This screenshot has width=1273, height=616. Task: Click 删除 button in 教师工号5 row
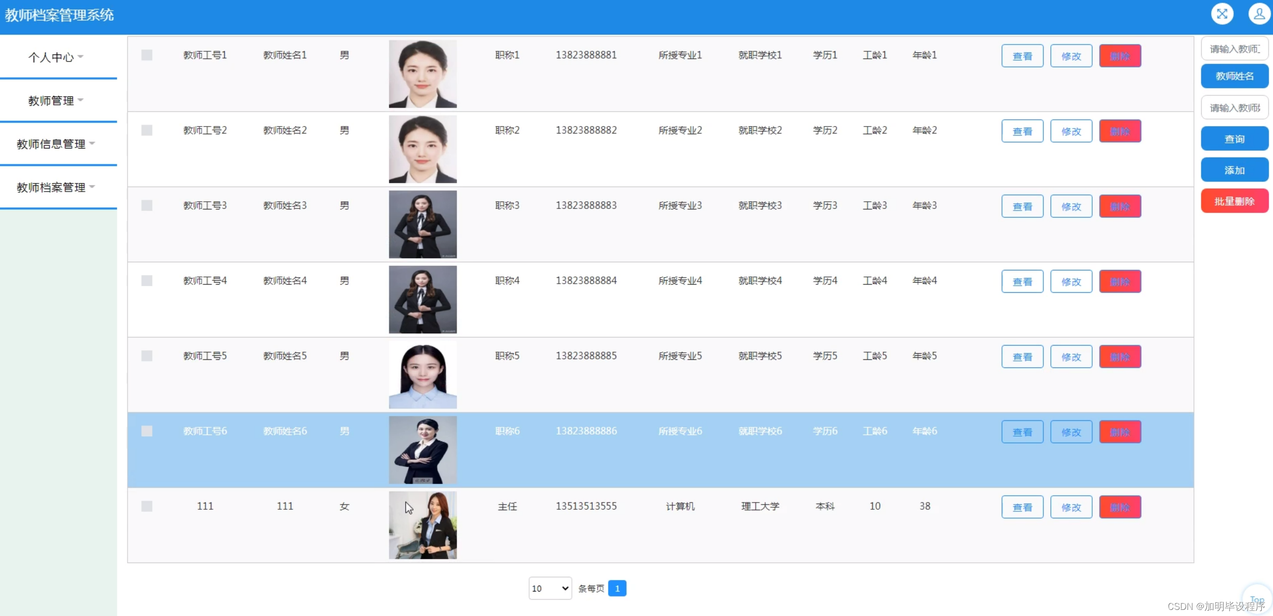(x=1119, y=357)
